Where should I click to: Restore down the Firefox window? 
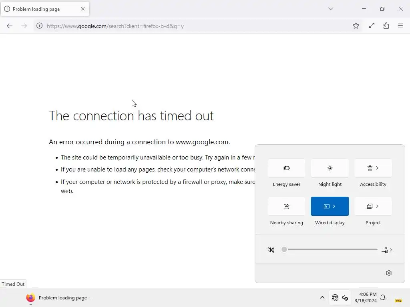(x=382, y=9)
